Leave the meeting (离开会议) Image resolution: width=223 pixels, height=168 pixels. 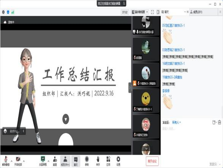[x=152, y=161]
